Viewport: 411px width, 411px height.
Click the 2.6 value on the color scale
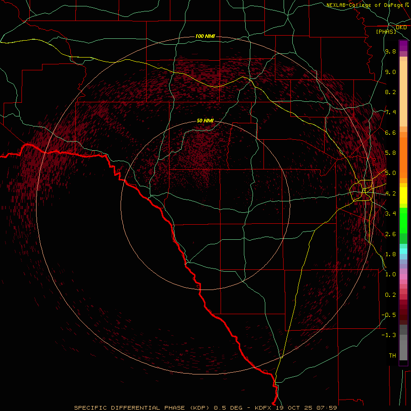click(390, 234)
